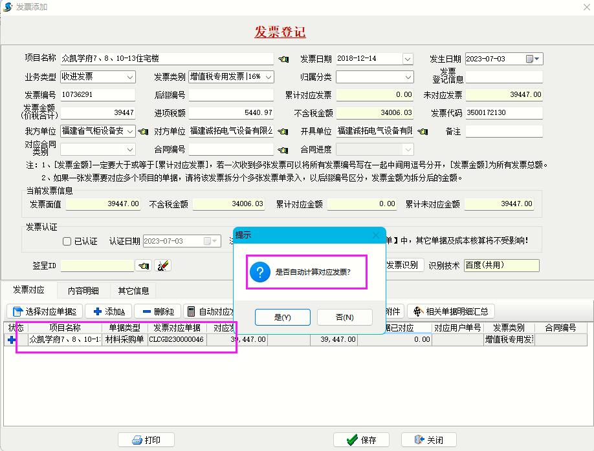Click 否(N) in the prompt dialog

click(x=344, y=317)
